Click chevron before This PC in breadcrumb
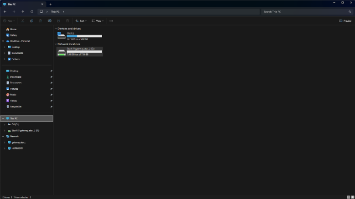355x199 pixels. pos(47,12)
